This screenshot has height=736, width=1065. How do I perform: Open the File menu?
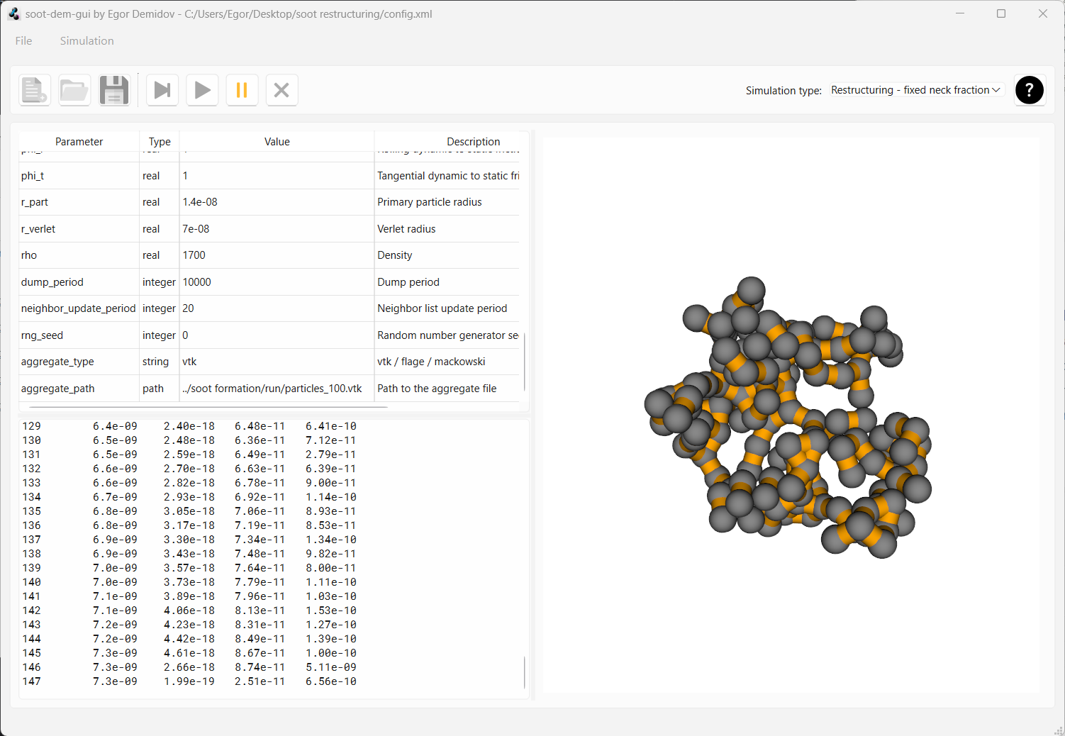click(23, 41)
